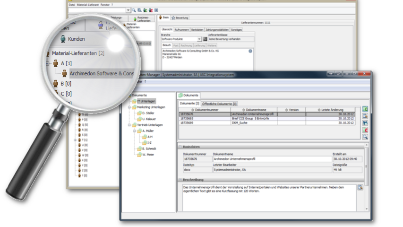Select the B. Schmidt folder
Viewport: 403px width, 227px height.
coord(149,149)
